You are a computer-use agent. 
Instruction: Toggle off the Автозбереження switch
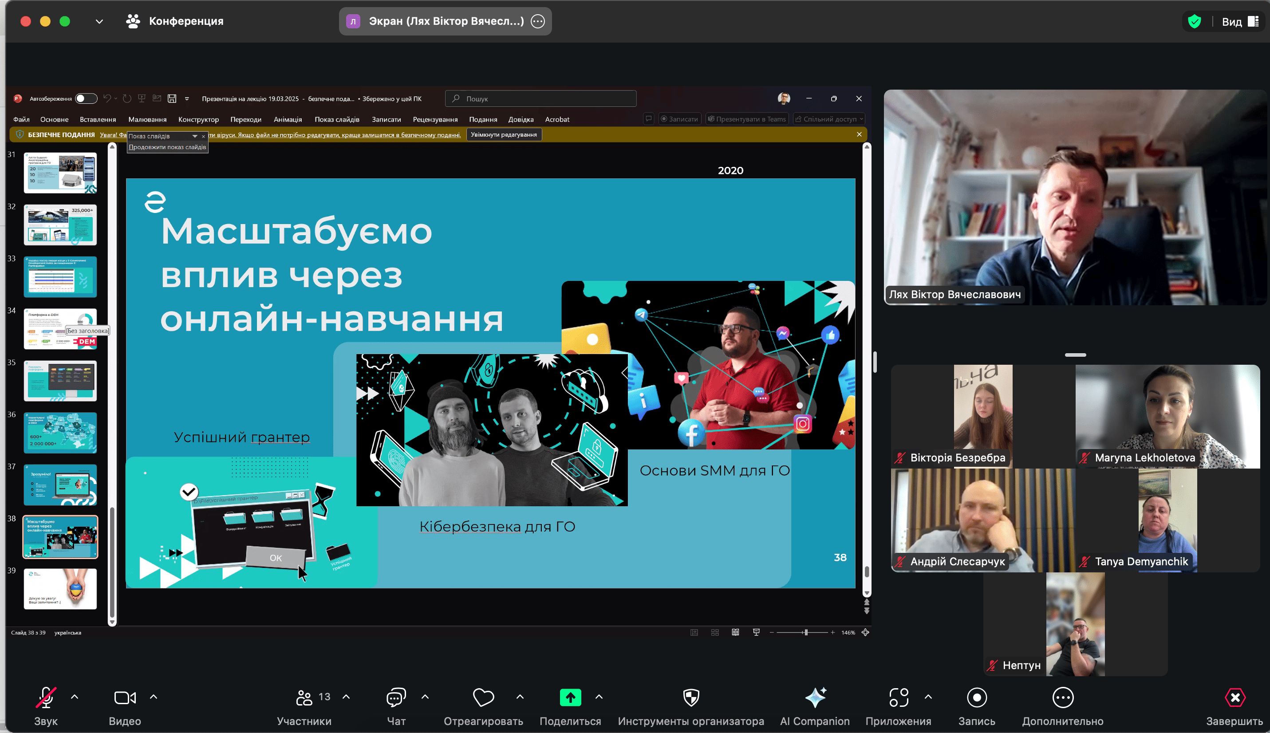[x=86, y=98]
